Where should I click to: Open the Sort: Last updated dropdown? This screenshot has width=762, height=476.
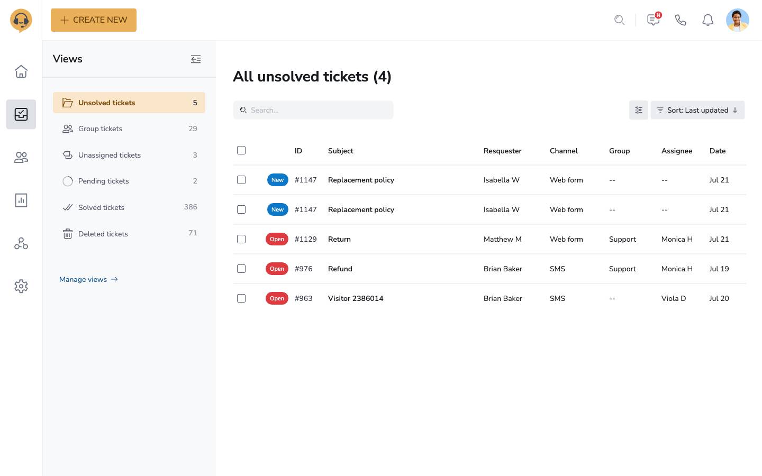coord(697,110)
